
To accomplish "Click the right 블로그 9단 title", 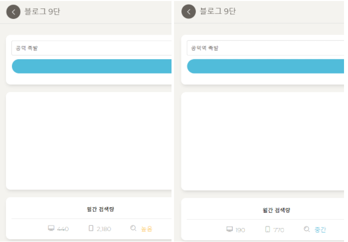I will [x=218, y=11].
